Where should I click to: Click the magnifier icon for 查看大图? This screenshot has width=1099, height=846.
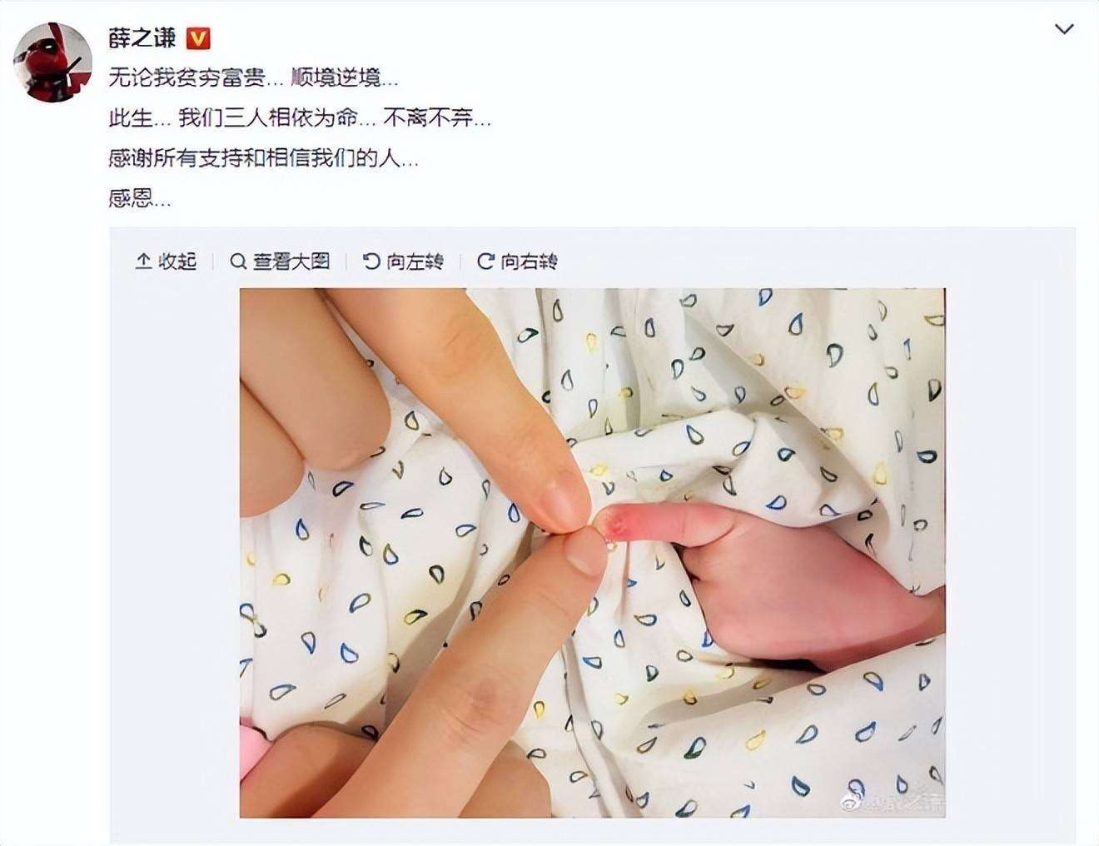click(x=238, y=261)
